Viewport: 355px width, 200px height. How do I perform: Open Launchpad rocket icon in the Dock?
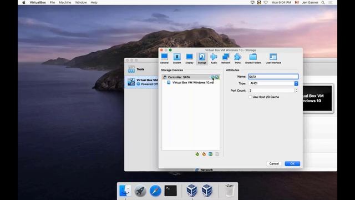[140, 191]
